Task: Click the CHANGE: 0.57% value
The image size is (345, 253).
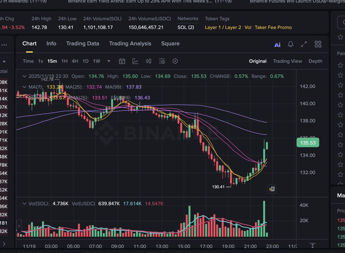Action: coord(241,76)
